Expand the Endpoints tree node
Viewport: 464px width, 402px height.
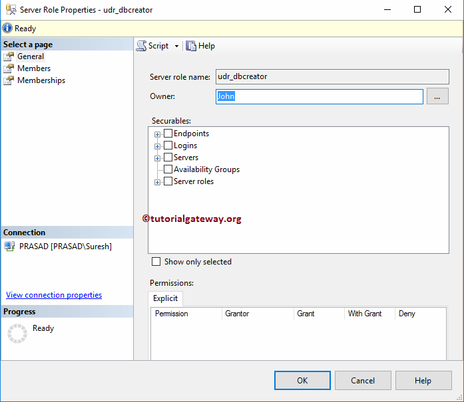pos(157,134)
